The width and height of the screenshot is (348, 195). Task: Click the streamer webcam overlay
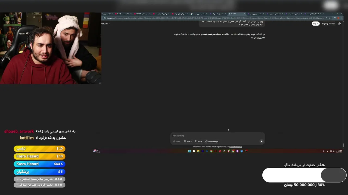point(51,48)
